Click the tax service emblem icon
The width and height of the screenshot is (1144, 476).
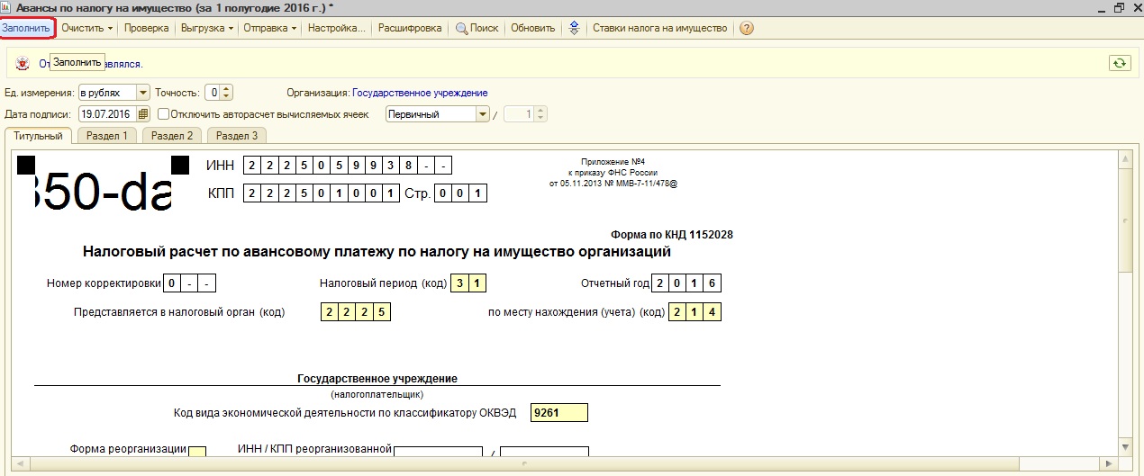[22, 64]
